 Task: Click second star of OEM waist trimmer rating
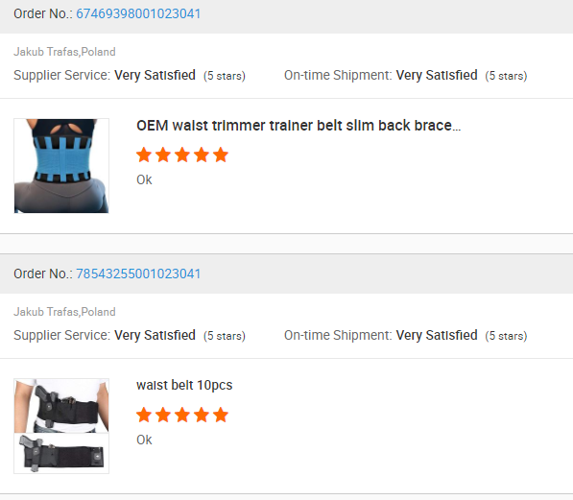pos(163,155)
